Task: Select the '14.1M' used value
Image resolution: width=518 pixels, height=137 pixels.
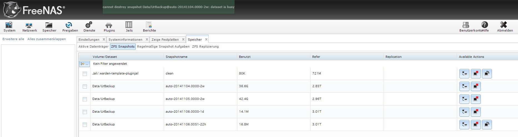Action: coord(244,112)
